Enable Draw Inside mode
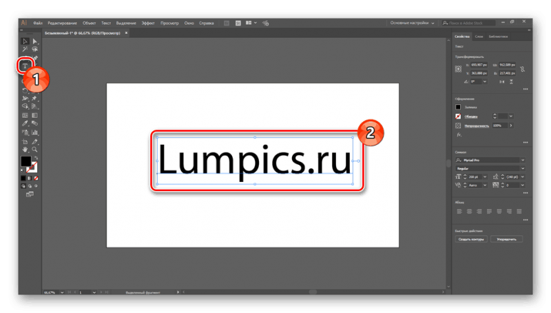The width and height of the screenshot is (551, 313). point(36,186)
